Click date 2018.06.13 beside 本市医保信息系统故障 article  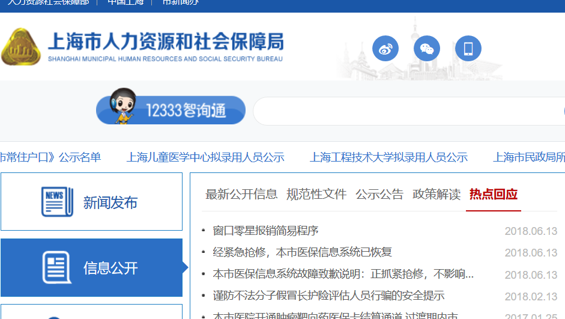tap(531, 275)
